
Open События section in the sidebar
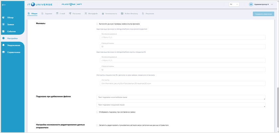click(x=11, y=31)
